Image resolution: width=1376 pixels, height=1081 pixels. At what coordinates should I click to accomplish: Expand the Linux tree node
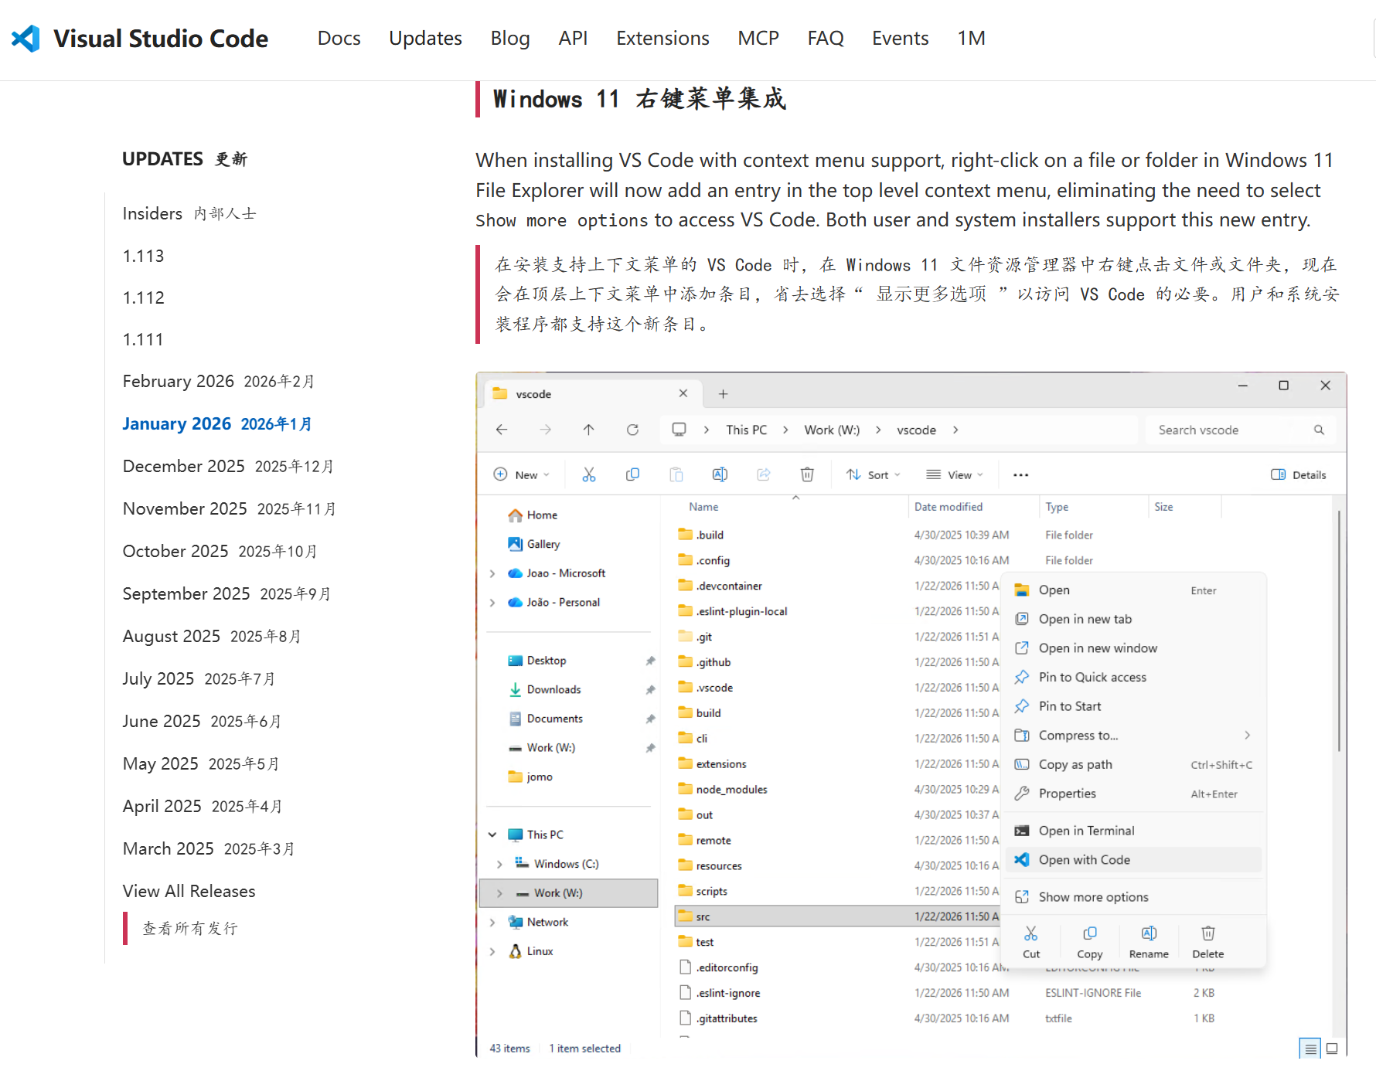pyautogui.click(x=492, y=952)
